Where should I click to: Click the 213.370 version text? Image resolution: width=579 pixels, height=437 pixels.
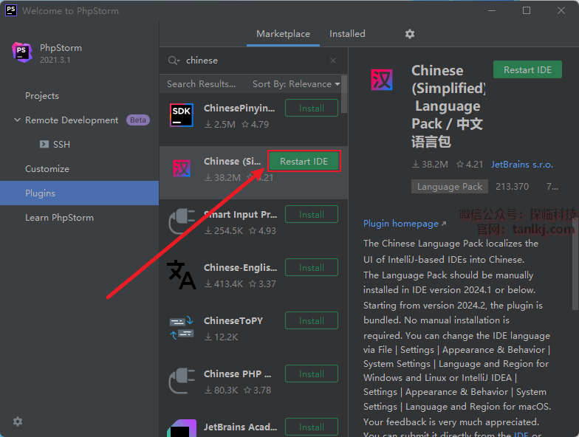pos(513,187)
